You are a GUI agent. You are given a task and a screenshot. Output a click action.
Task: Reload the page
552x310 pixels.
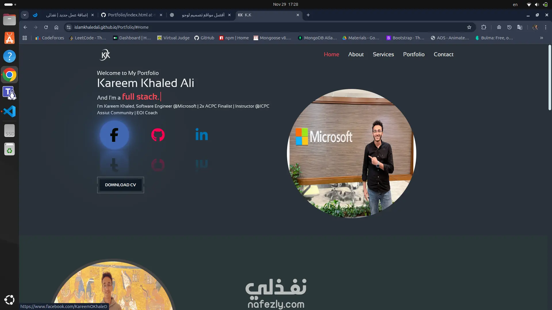click(46, 27)
